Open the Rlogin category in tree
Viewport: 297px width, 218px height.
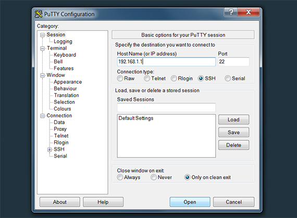[x=61, y=142]
